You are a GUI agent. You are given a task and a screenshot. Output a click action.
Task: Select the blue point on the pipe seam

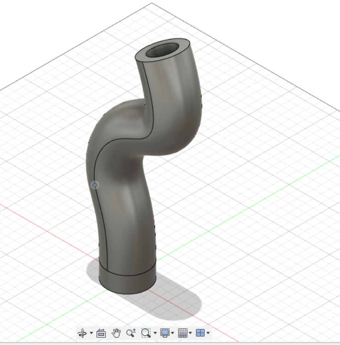[x=95, y=185]
